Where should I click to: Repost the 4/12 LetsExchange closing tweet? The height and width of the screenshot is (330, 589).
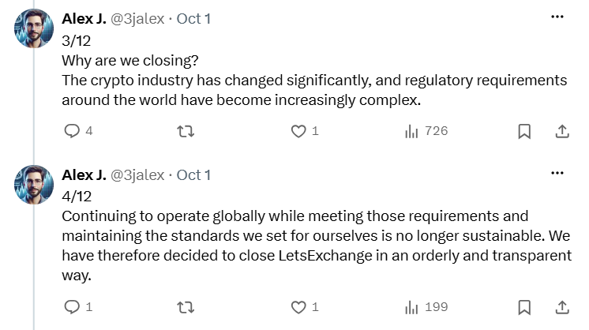click(186, 307)
